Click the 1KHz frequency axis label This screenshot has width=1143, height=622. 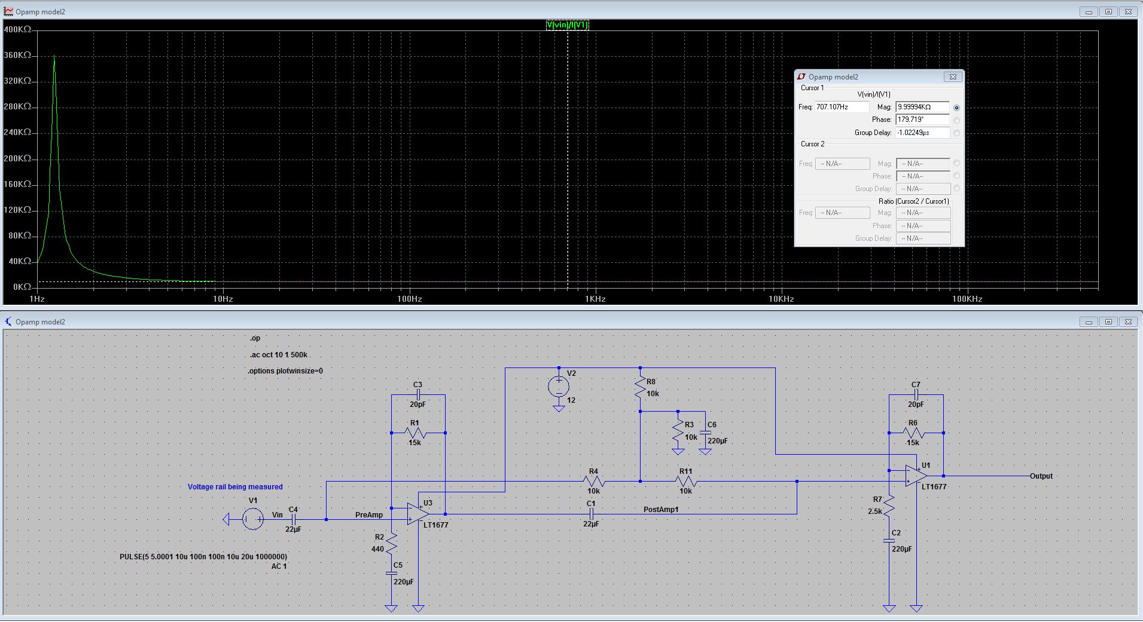click(595, 299)
